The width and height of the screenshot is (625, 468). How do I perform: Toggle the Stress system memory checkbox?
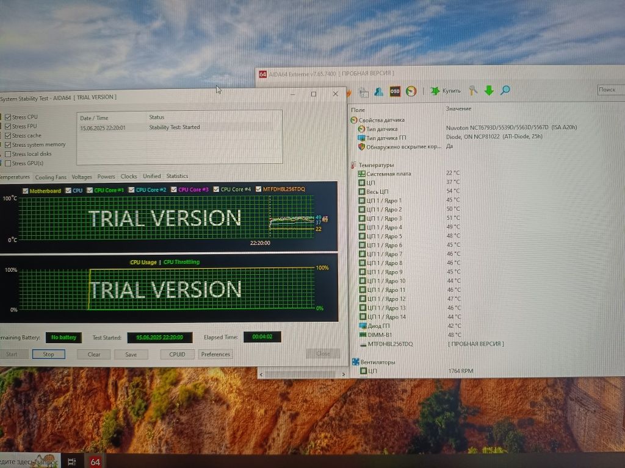point(8,145)
